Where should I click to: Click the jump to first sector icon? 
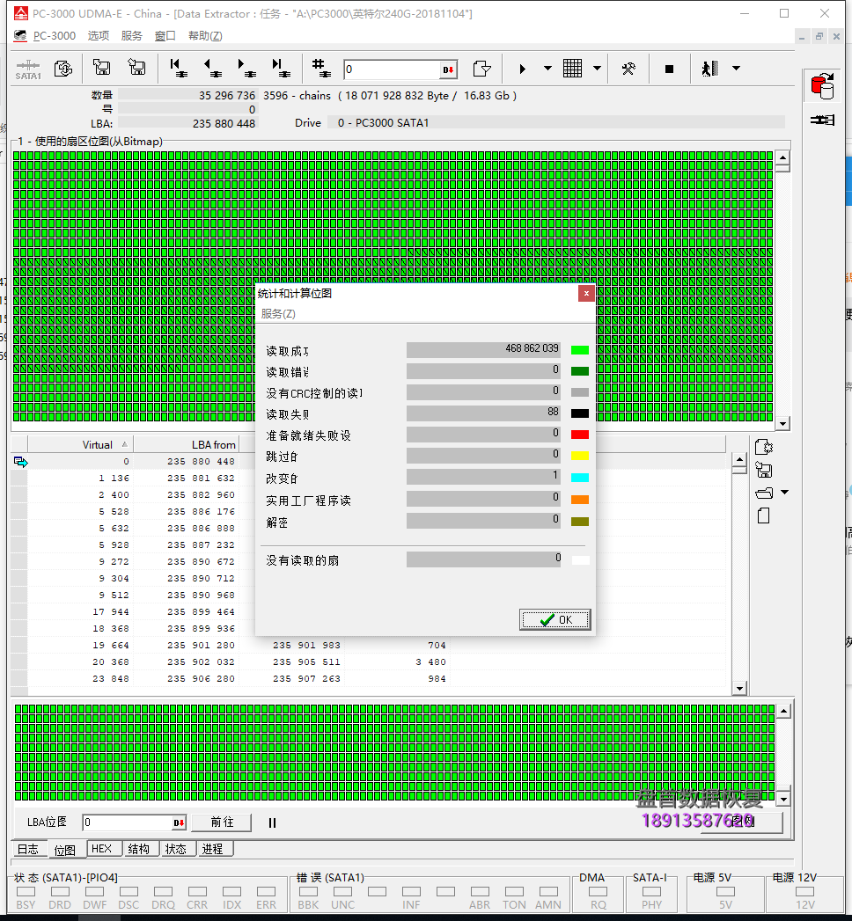175,68
